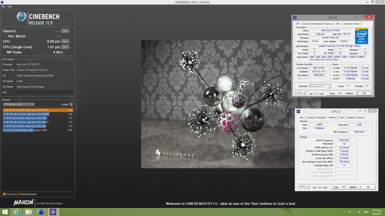Screen dimensions: 385x216
Task: Click Validate in bottom CPU-Z window
Action: (x=353, y=187)
